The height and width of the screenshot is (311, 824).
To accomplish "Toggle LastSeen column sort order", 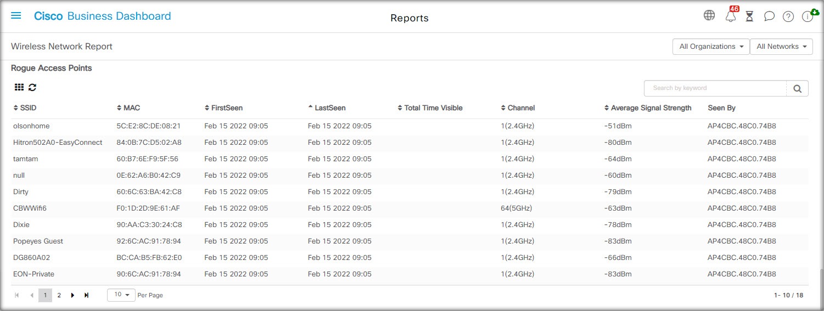I will pyautogui.click(x=327, y=108).
